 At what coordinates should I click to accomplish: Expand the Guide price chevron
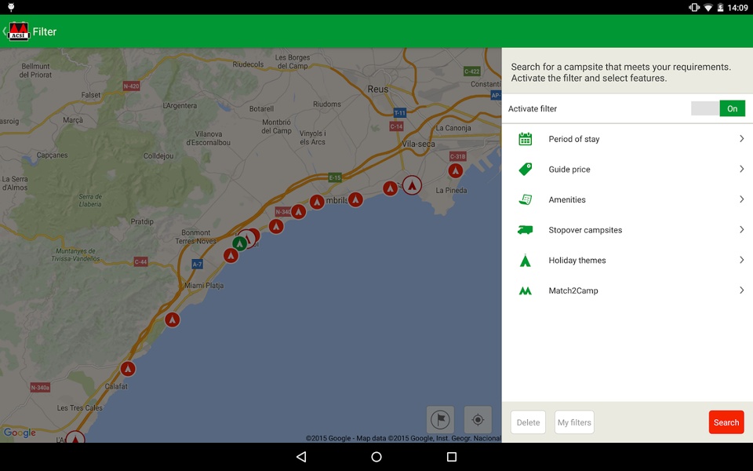click(x=741, y=170)
